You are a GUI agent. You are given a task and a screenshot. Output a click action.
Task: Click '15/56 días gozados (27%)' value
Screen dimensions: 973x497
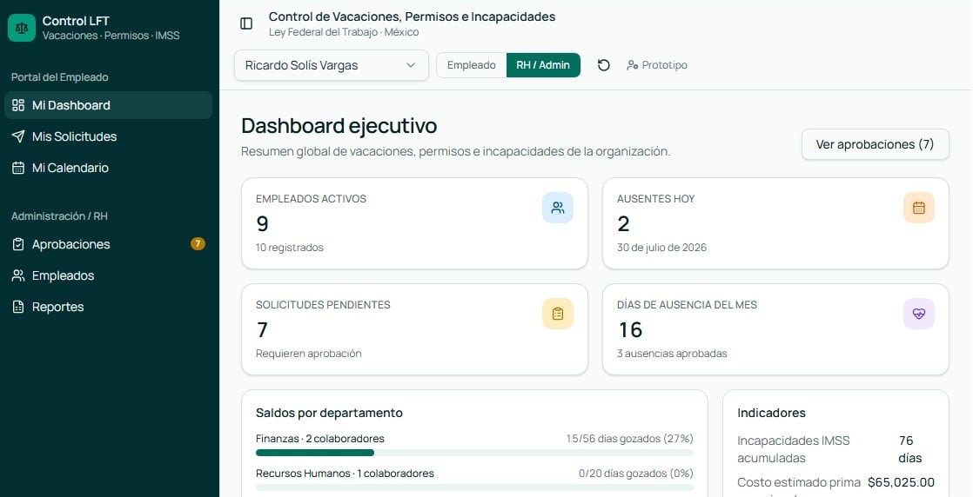[x=629, y=439]
